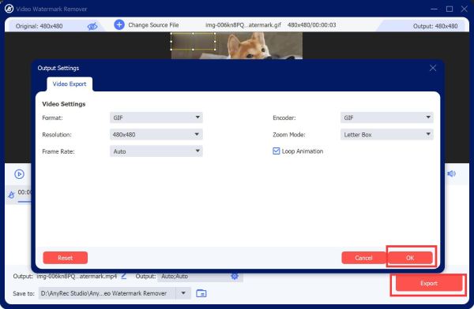474x309 pixels.
Task: Click the Video Settings heading
Action: (64, 104)
